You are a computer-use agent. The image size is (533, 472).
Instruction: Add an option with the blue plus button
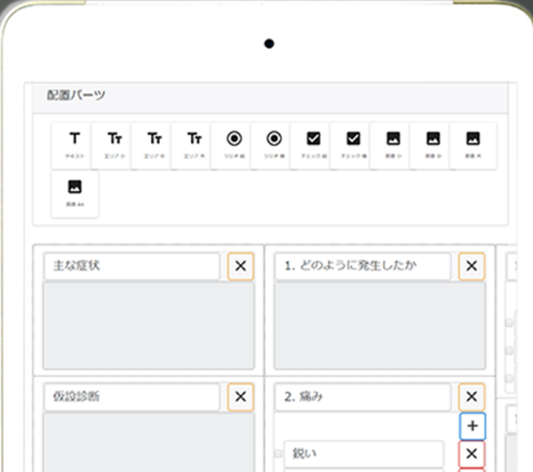(473, 426)
